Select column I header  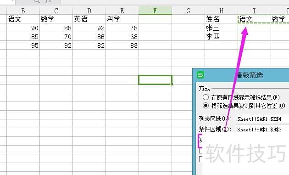click(x=254, y=11)
